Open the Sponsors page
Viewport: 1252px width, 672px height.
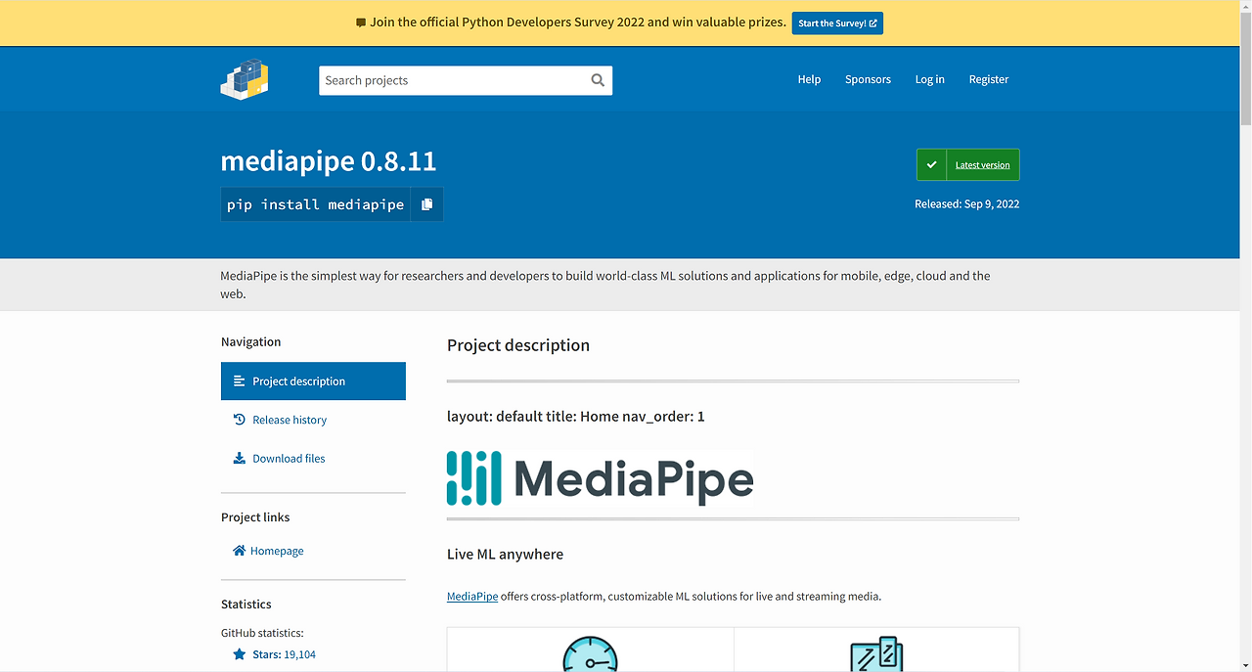(x=868, y=79)
